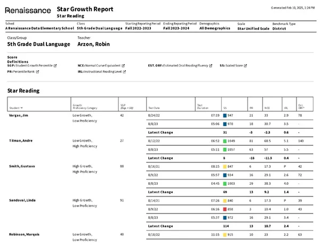Screen dimensions: 320x246
Task: Click the Student Growth Percentile definition link
Action: pos(34,65)
